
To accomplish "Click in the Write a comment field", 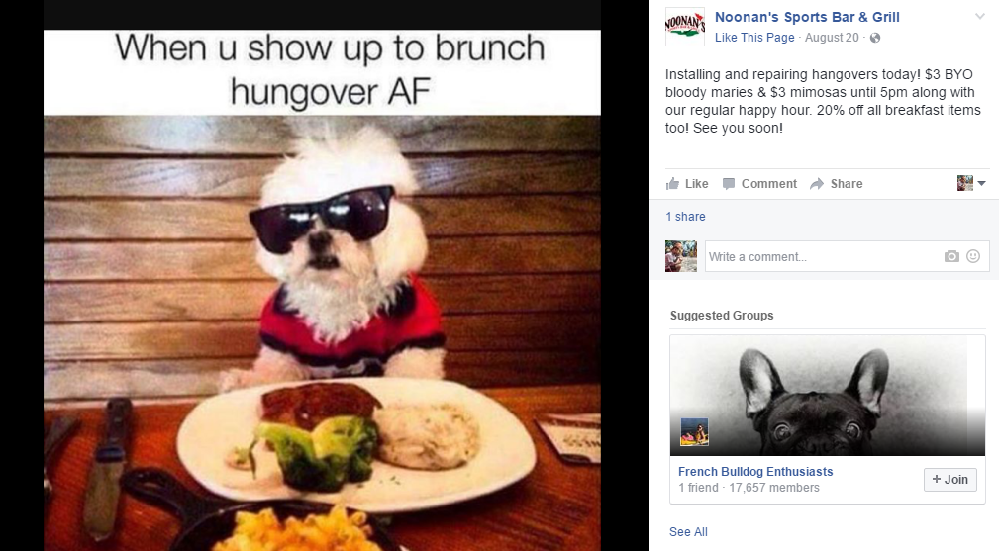I will coord(847,256).
